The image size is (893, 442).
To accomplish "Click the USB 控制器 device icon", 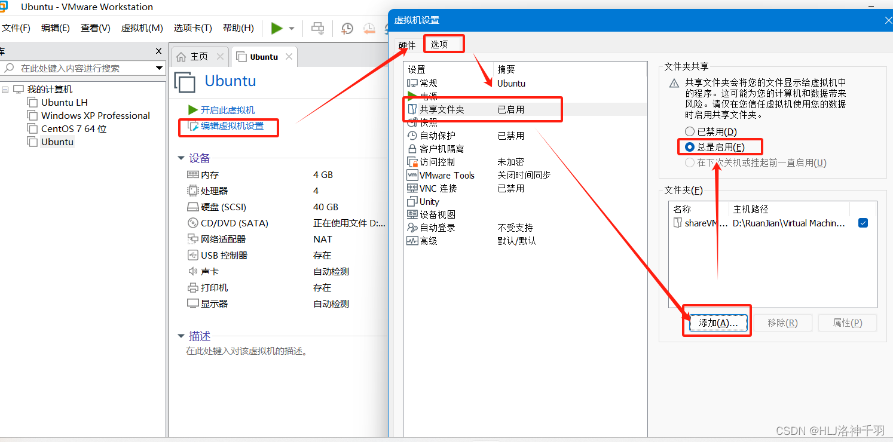I will 192,255.
